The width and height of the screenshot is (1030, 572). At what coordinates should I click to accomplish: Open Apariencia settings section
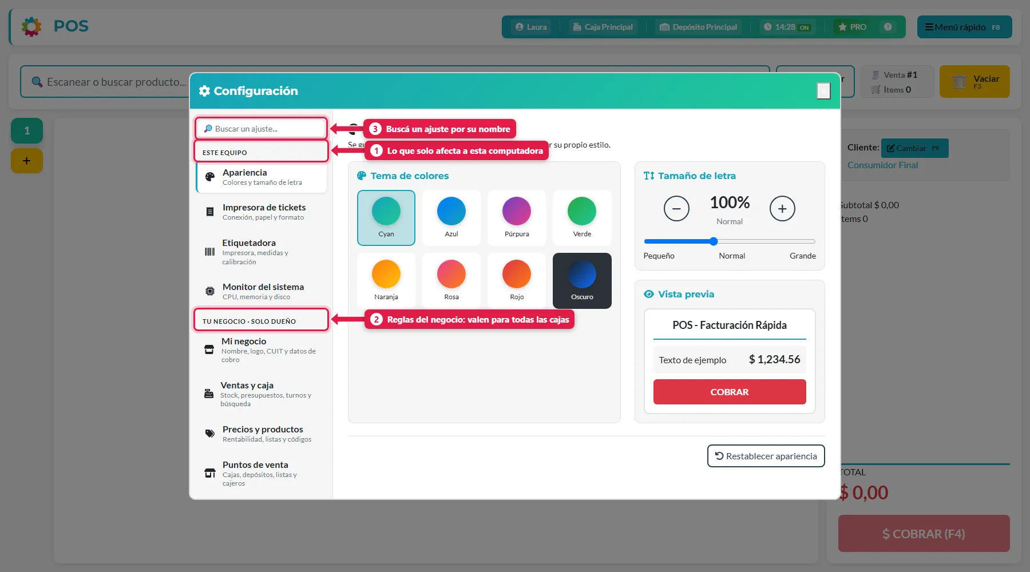coord(262,177)
